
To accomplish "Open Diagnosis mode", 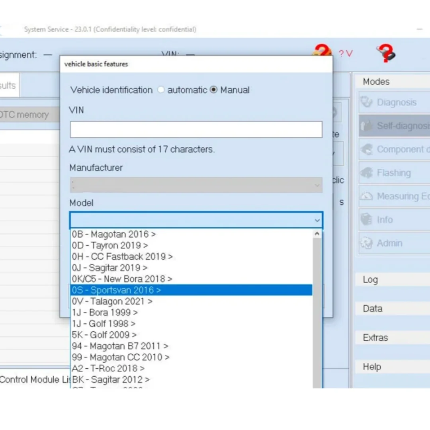I will pyautogui.click(x=394, y=102).
